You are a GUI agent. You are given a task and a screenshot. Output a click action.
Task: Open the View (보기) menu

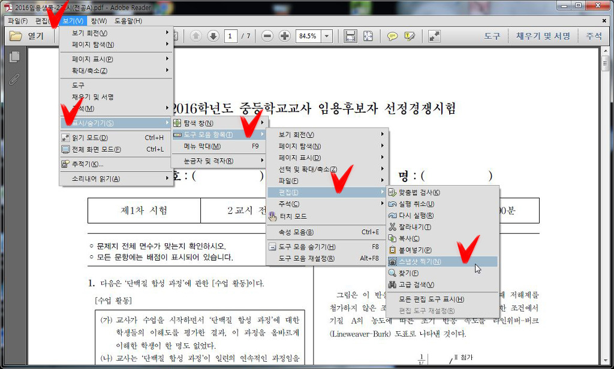tap(73, 21)
